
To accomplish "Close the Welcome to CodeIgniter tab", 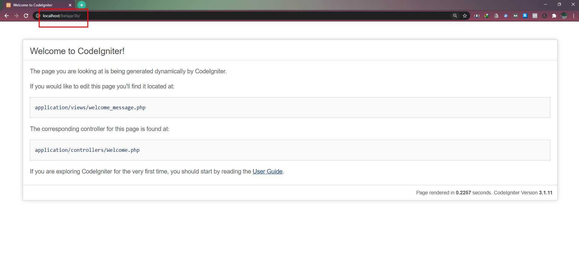I will coord(70,5).
